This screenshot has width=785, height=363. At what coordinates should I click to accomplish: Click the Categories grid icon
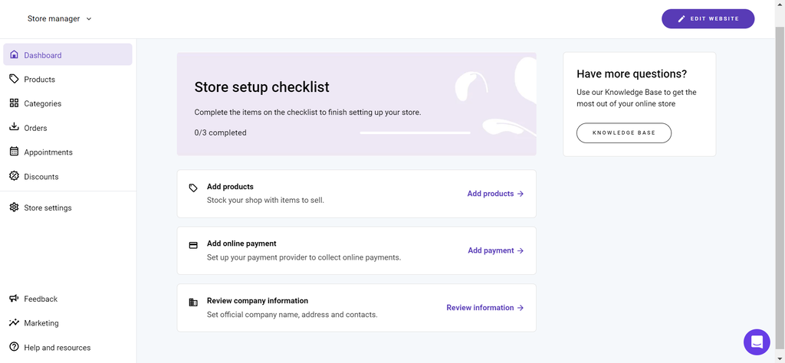(14, 103)
